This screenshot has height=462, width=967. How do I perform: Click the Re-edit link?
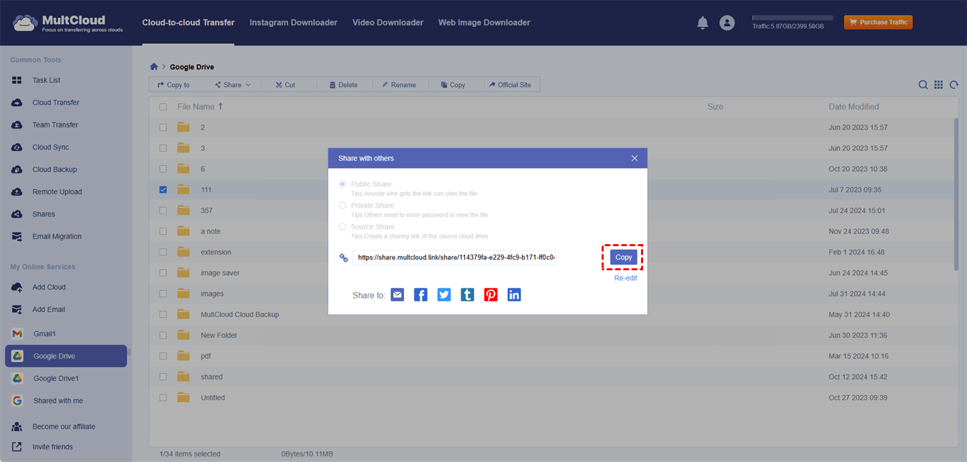point(626,278)
